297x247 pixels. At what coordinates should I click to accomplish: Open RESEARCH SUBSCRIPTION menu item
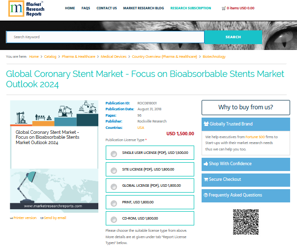191,8
